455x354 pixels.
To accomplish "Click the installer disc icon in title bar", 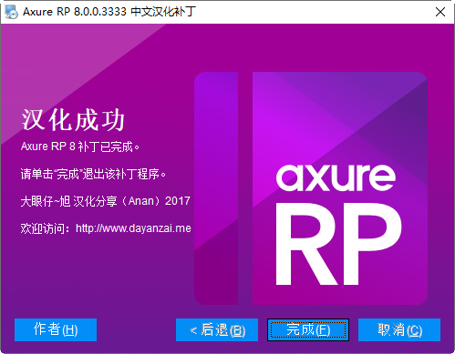I will coord(11,12).
